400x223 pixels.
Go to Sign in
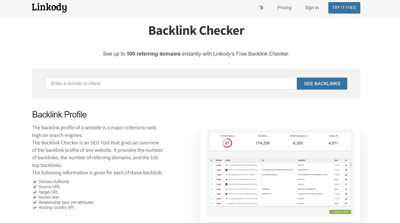[x=312, y=8]
